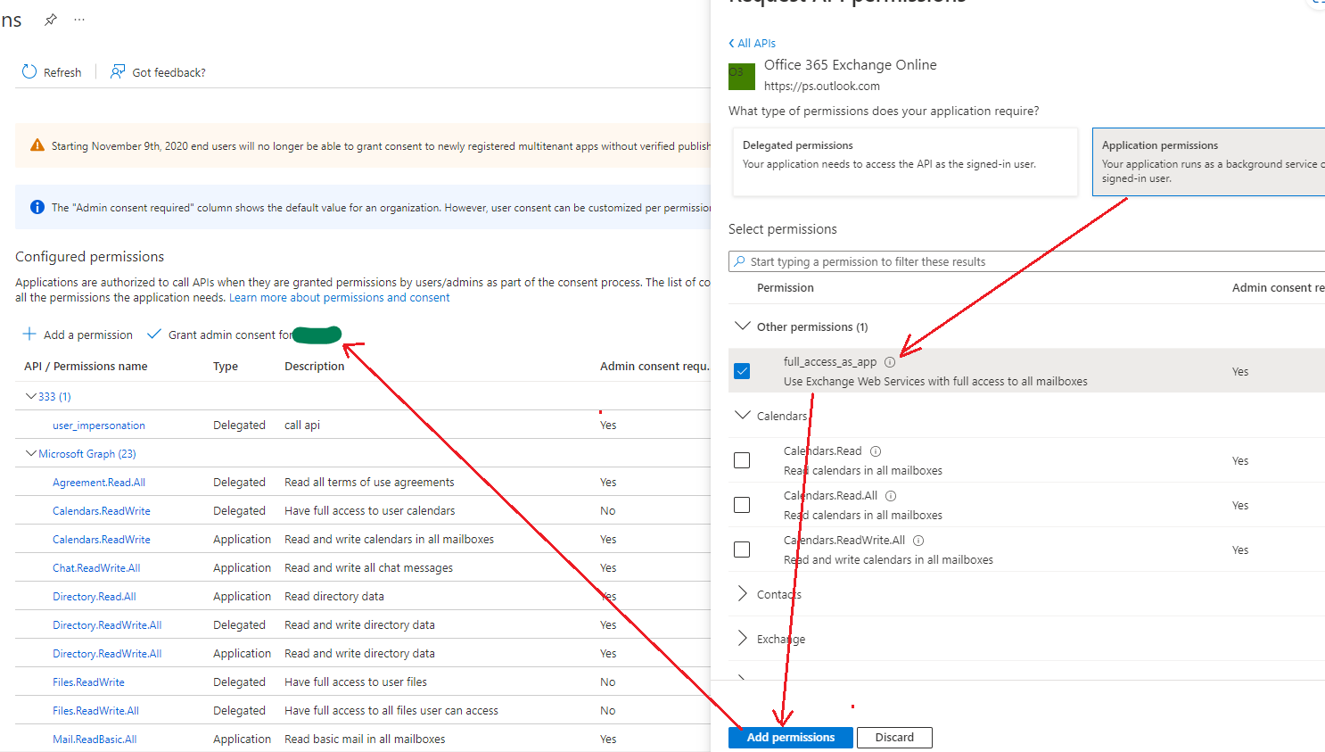Open the Directory.Read.All permission

pos(95,597)
